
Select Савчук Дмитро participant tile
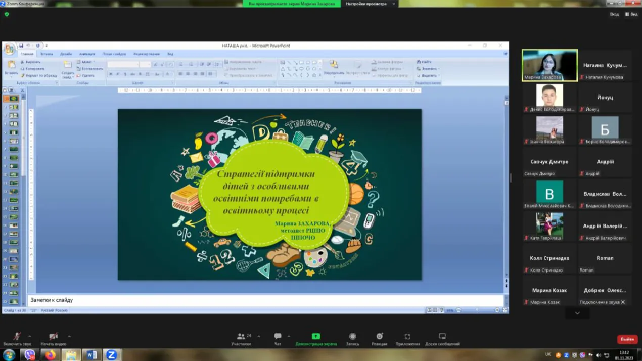tap(549, 161)
